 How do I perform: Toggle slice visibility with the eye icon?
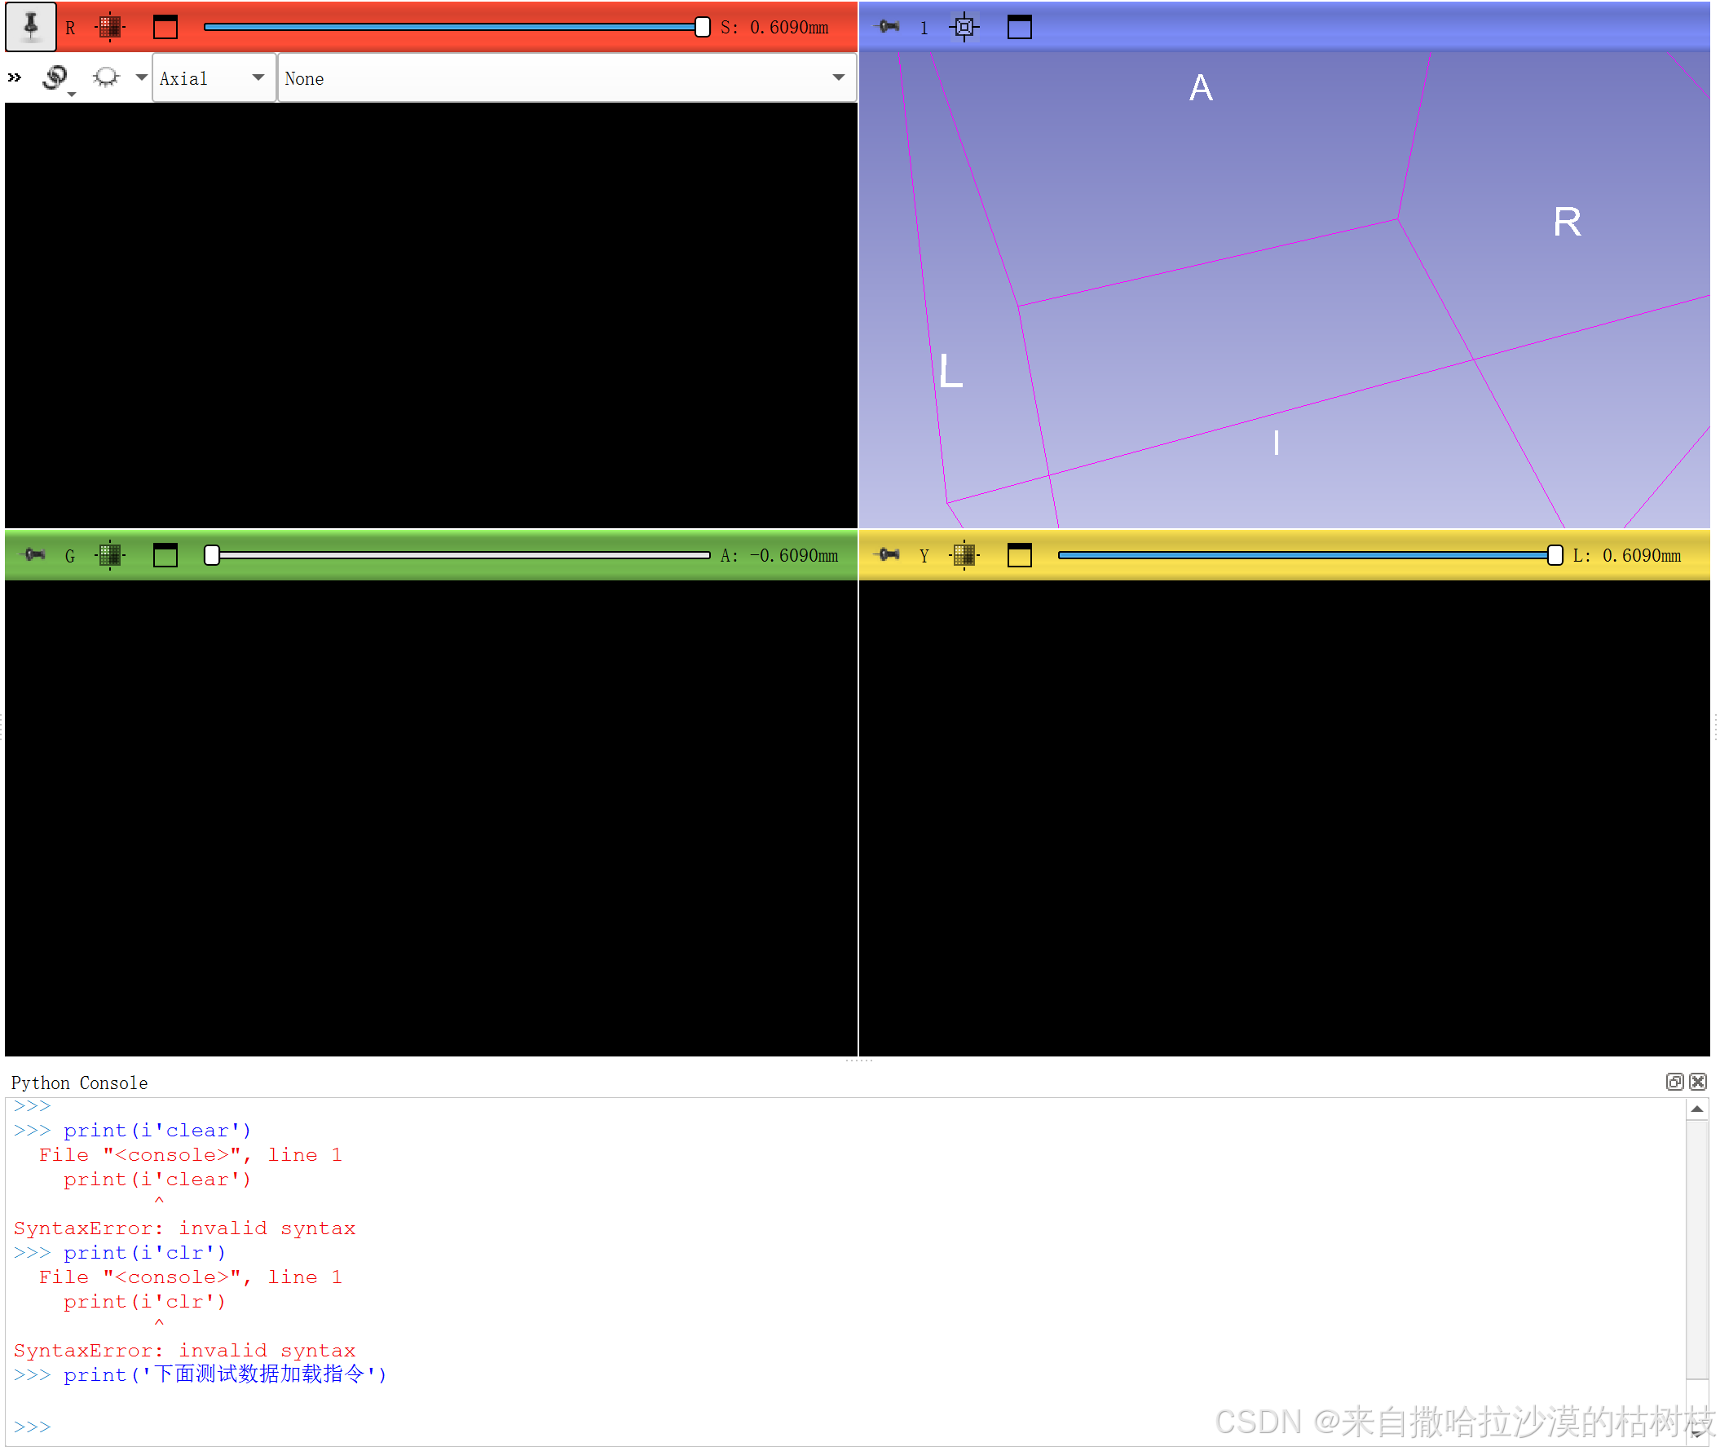tap(106, 78)
